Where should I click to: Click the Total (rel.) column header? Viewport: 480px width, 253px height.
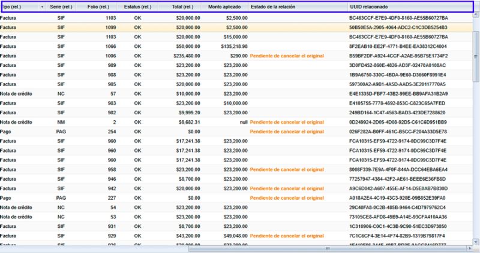182,7
